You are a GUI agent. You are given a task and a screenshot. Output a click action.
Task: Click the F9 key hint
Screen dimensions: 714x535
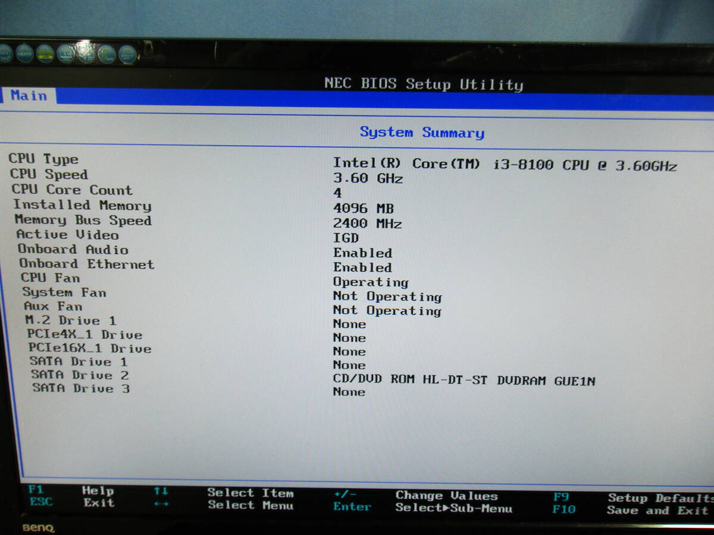click(x=560, y=497)
